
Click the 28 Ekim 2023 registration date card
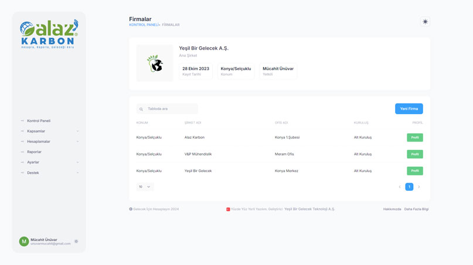[196, 71]
